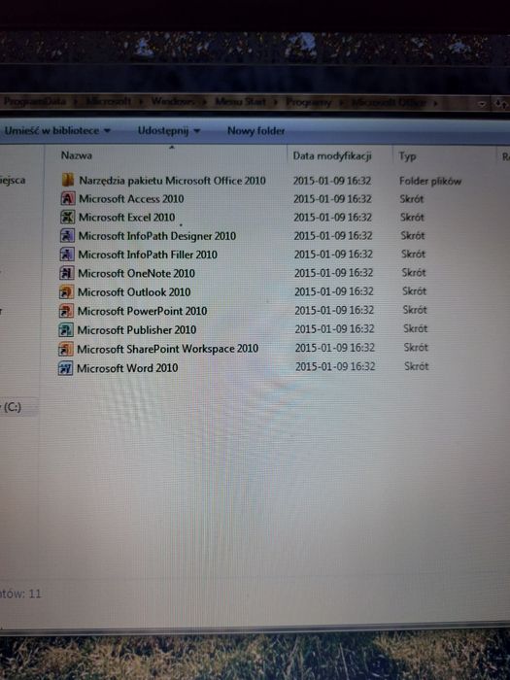This screenshot has height=680, width=510.
Task: Select the InfoPath Filler 2010 shortcut icon
Action: click(67, 255)
